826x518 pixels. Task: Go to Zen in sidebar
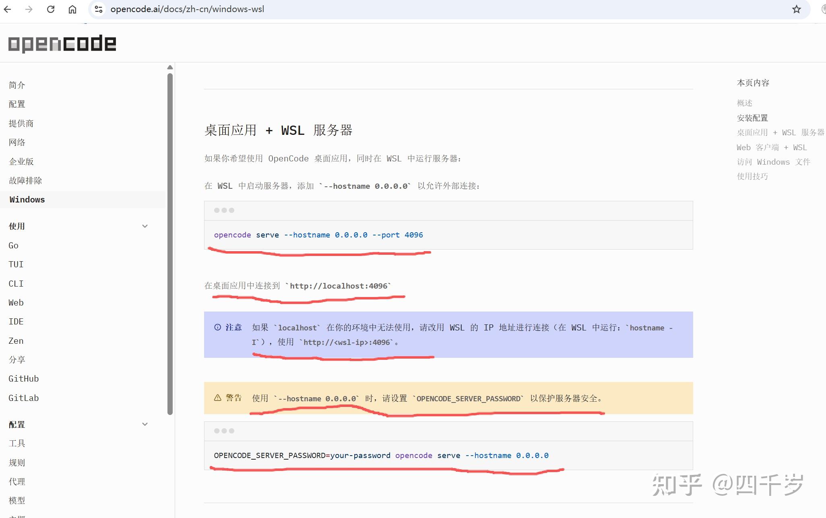(x=16, y=341)
